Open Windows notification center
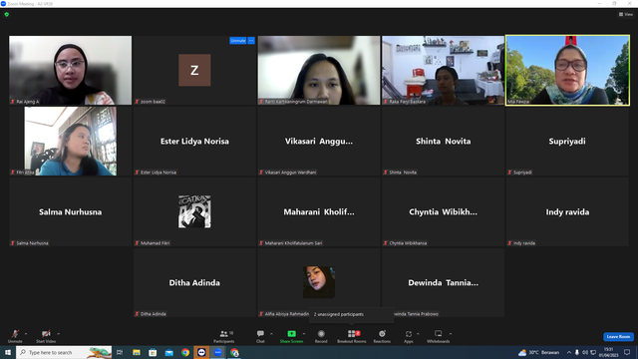Image resolution: width=638 pixels, height=359 pixels. [x=627, y=352]
